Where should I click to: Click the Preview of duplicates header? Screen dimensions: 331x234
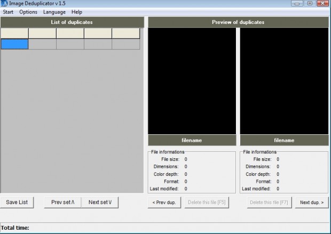[238, 22]
